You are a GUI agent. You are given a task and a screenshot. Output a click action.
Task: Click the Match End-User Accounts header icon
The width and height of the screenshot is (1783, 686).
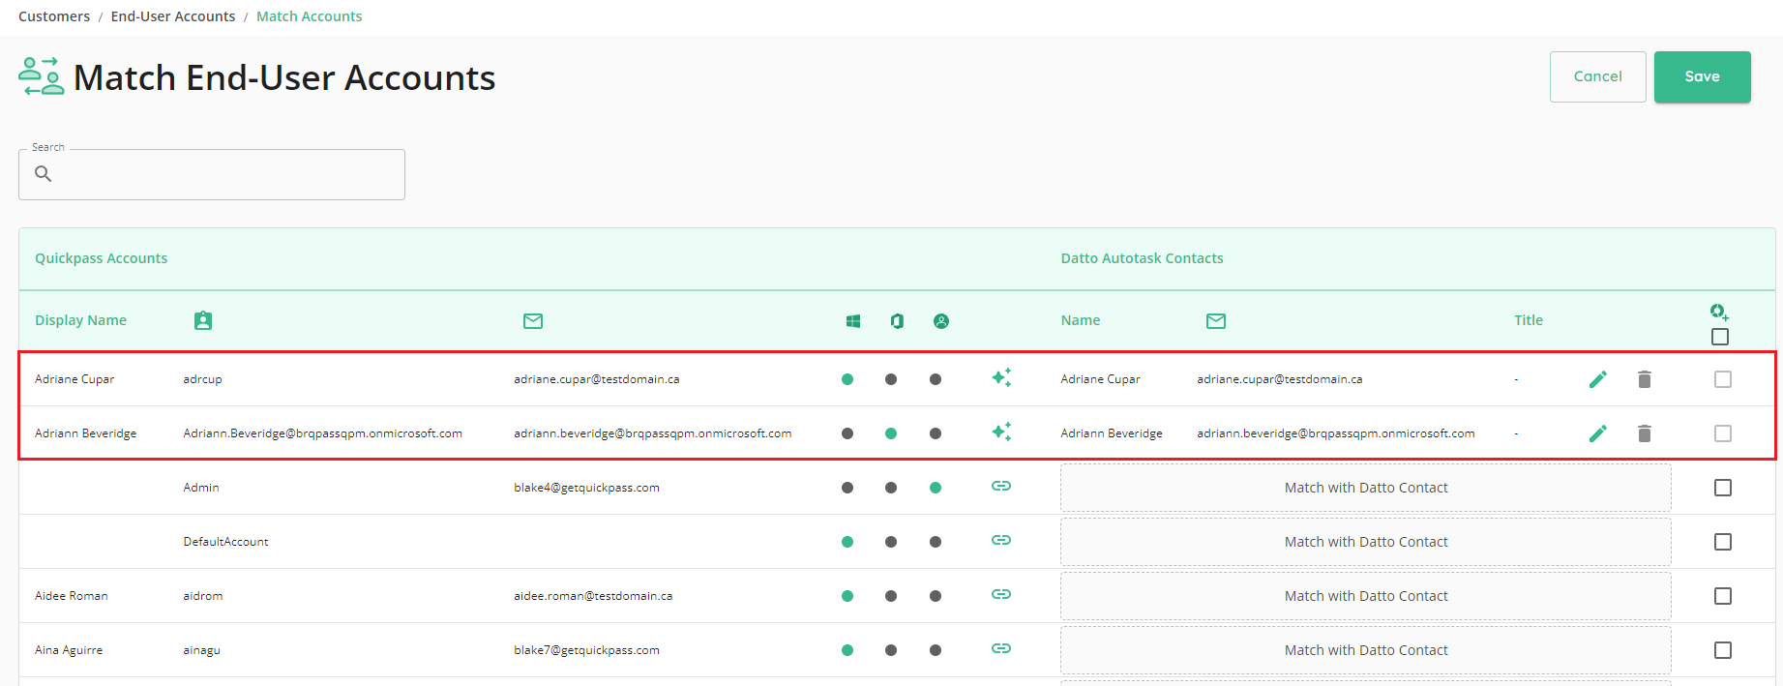[42, 76]
